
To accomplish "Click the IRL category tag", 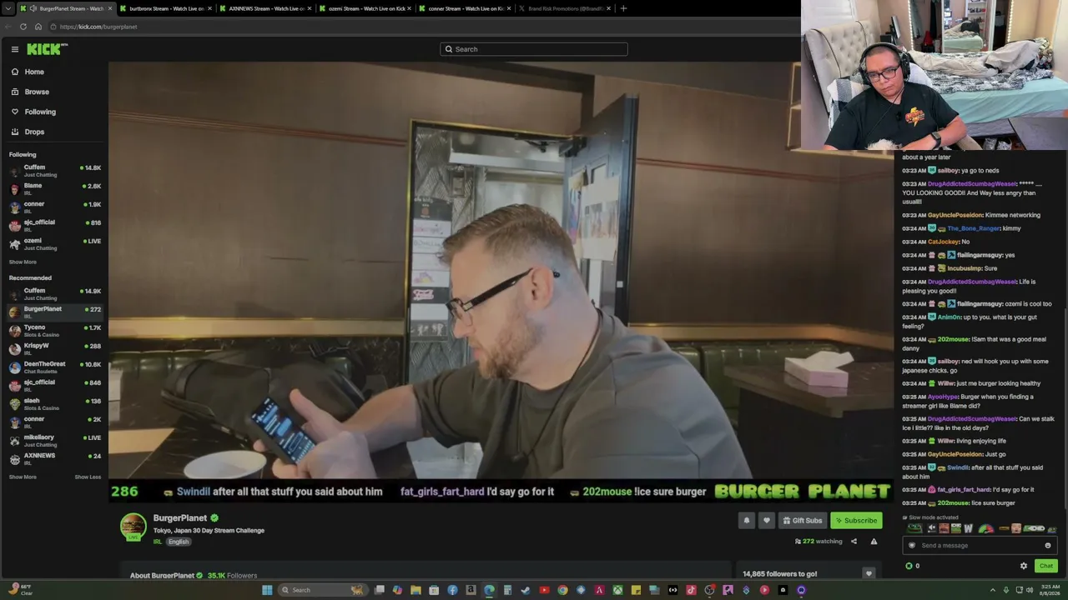I will pyautogui.click(x=157, y=542).
